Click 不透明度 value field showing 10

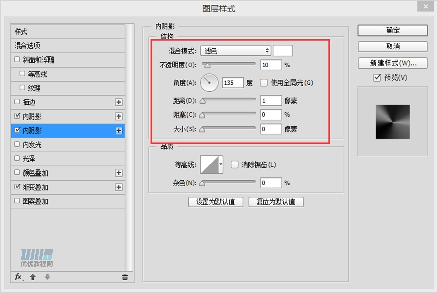coord(271,65)
